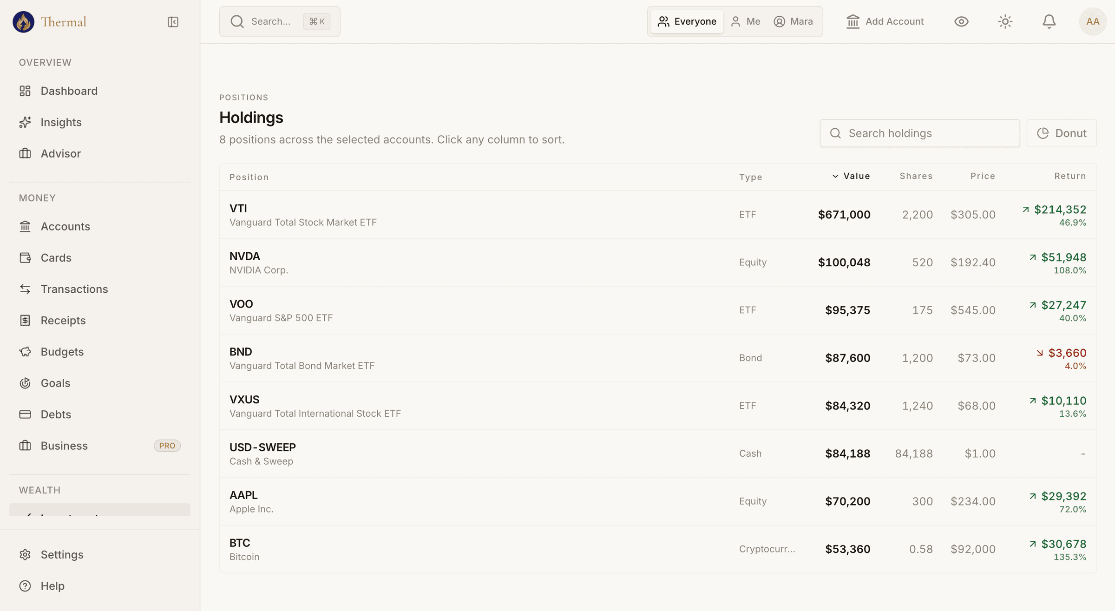
Task: Open Business PRO section
Action: click(100, 446)
